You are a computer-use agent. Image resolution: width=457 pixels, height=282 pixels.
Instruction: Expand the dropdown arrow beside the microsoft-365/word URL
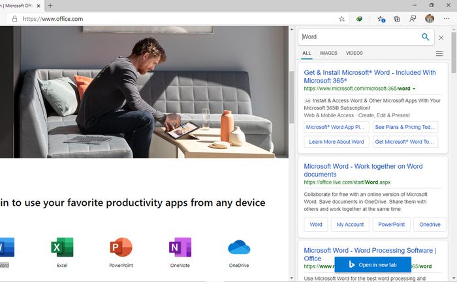click(414, 89)
